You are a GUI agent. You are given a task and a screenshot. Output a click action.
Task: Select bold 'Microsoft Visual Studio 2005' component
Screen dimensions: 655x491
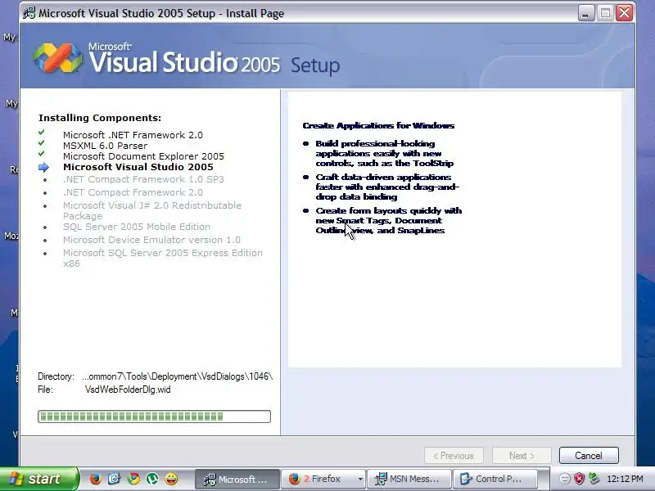pyautogui.click(x=138, y=167)
